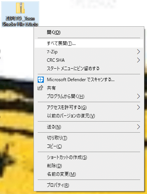Click the share arrow icon beside 共有
Screen dimensions: 147x194
(x=40, y=88)
